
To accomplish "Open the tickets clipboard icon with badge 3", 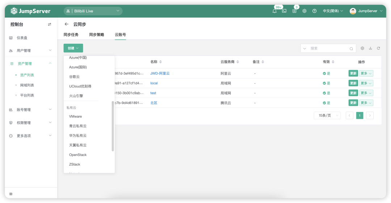I will click(294, 11).
